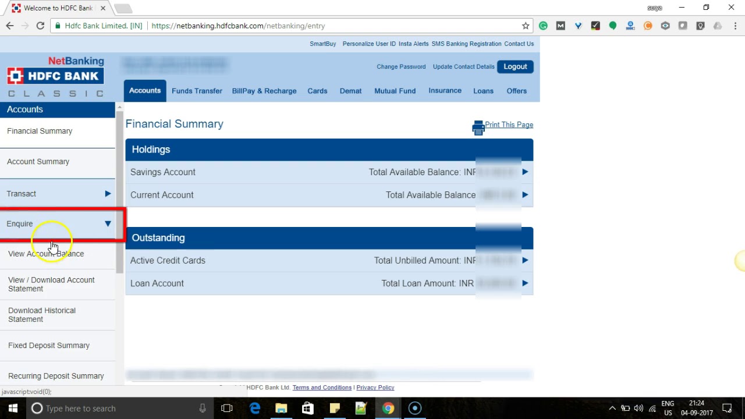Viewport: 745px width, 419px height.
Task: Go to the Loans tab
Action: (x=483, y=91)
